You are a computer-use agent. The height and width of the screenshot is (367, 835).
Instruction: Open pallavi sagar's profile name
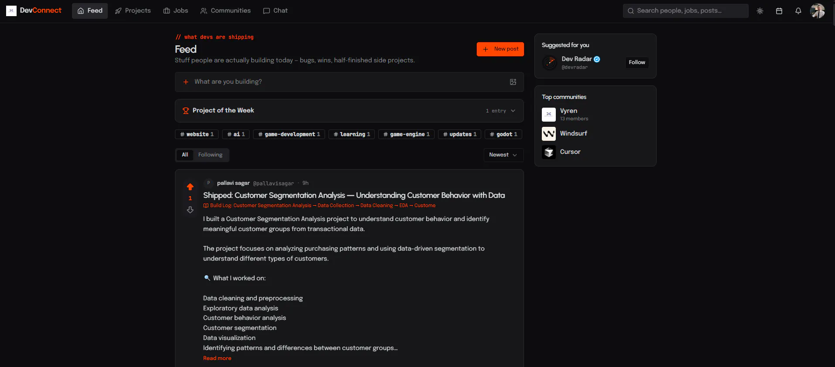tap(233, 183)
